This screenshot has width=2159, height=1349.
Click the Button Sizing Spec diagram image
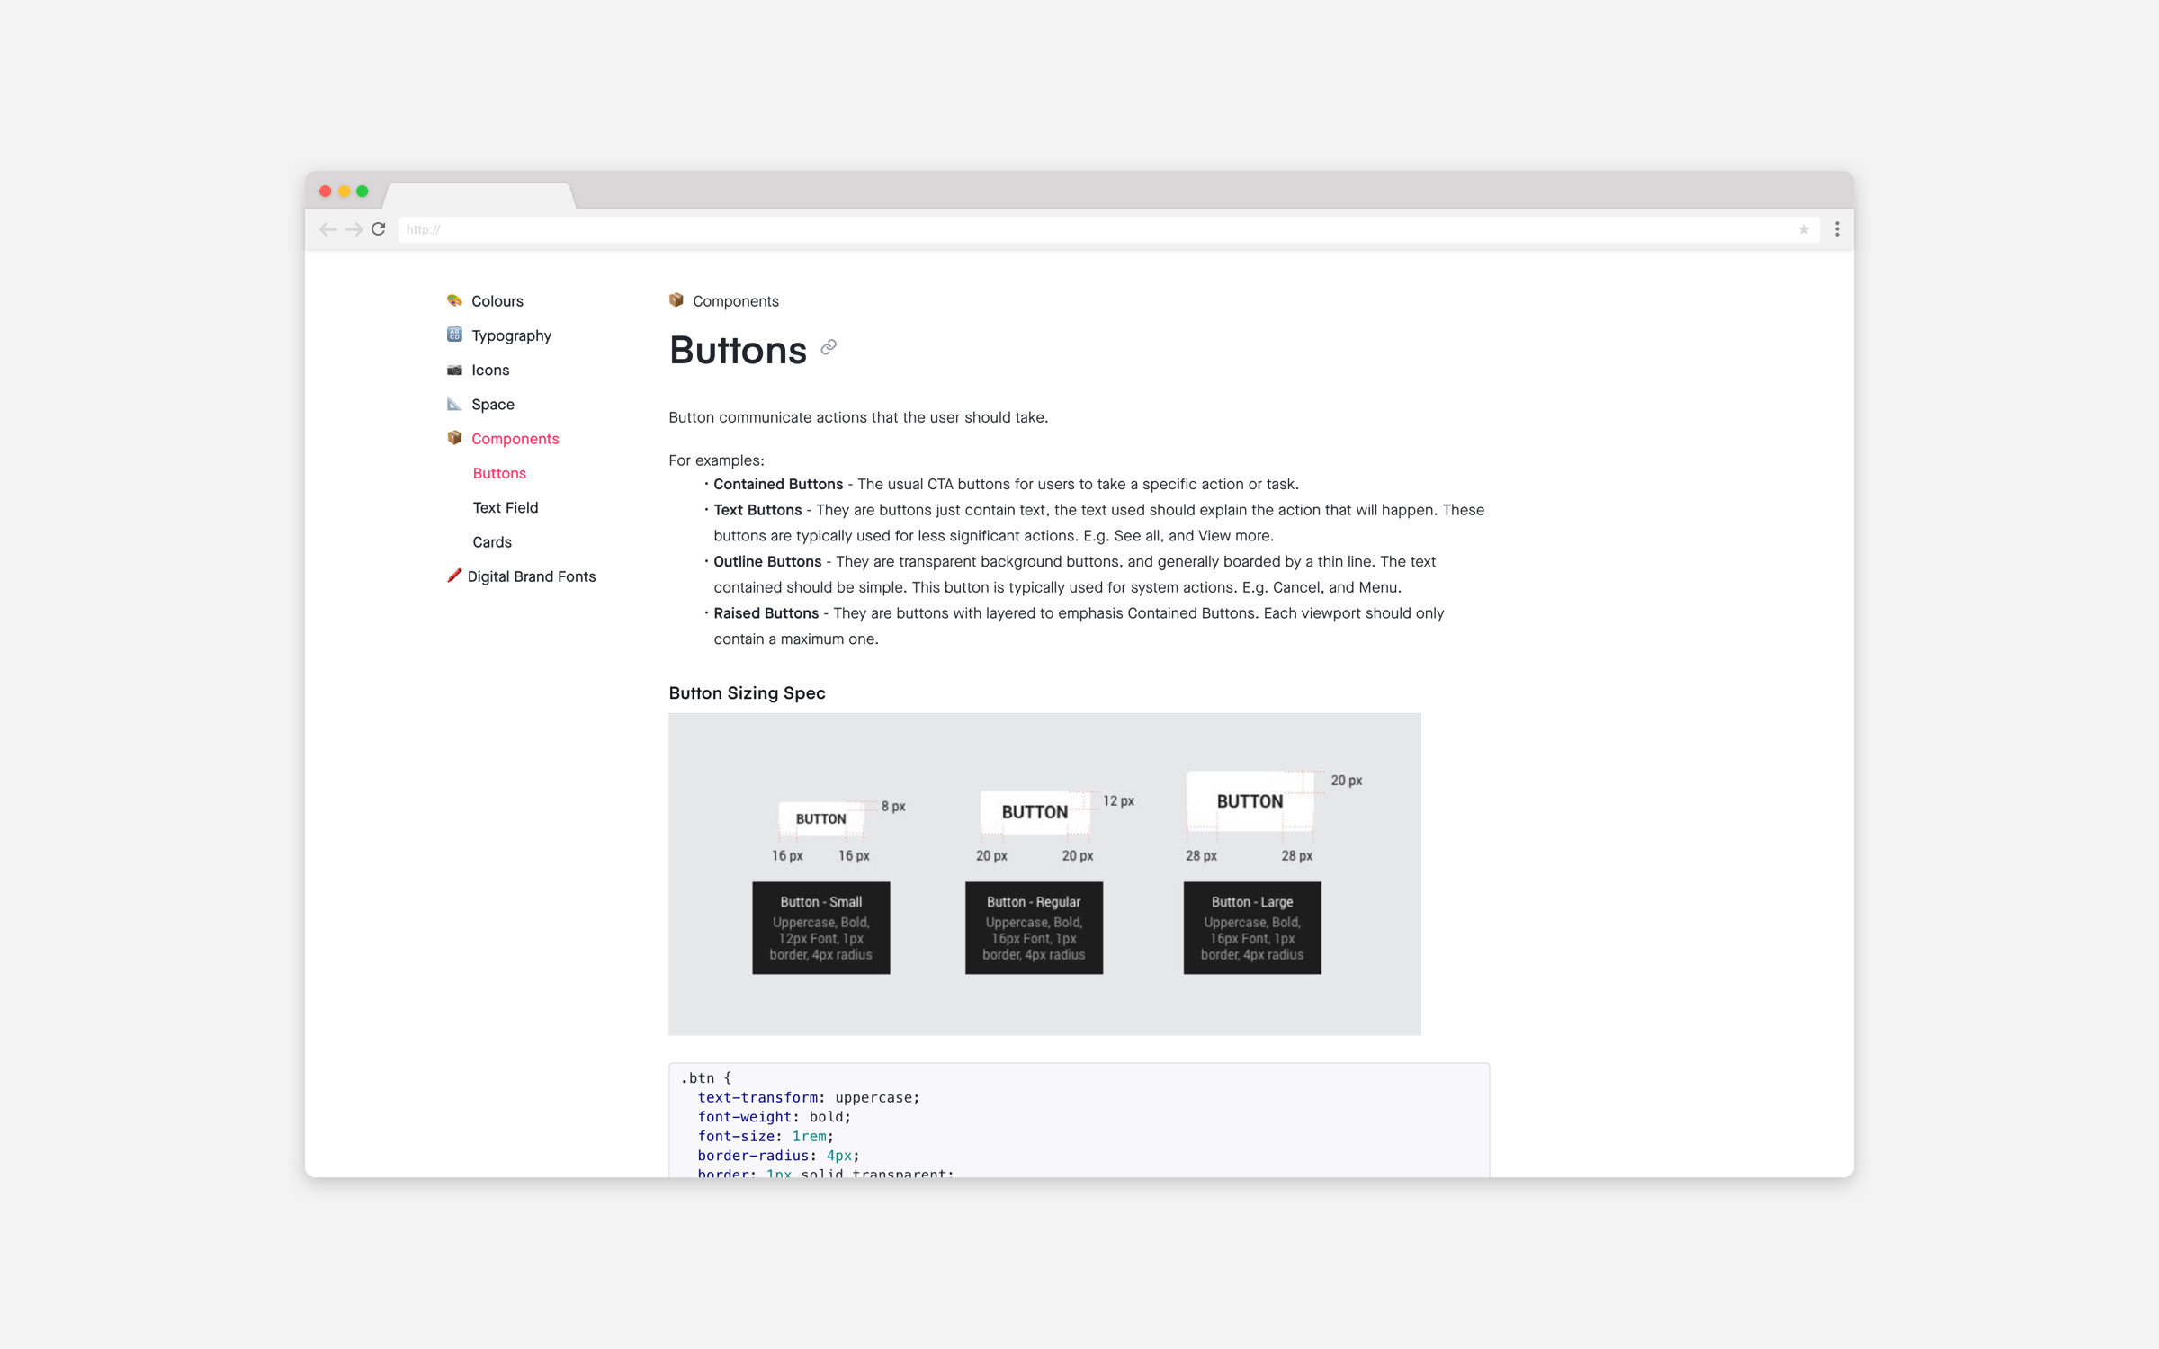(x=1044, y=871)
